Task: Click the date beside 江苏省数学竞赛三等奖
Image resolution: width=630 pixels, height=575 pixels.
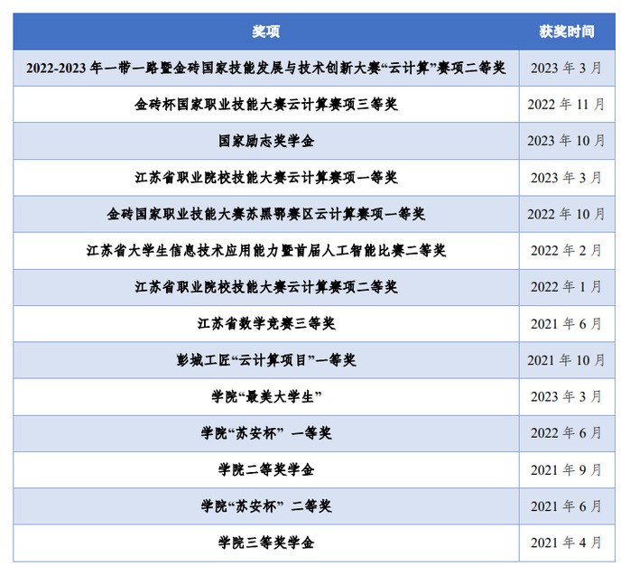Action: 566,324
